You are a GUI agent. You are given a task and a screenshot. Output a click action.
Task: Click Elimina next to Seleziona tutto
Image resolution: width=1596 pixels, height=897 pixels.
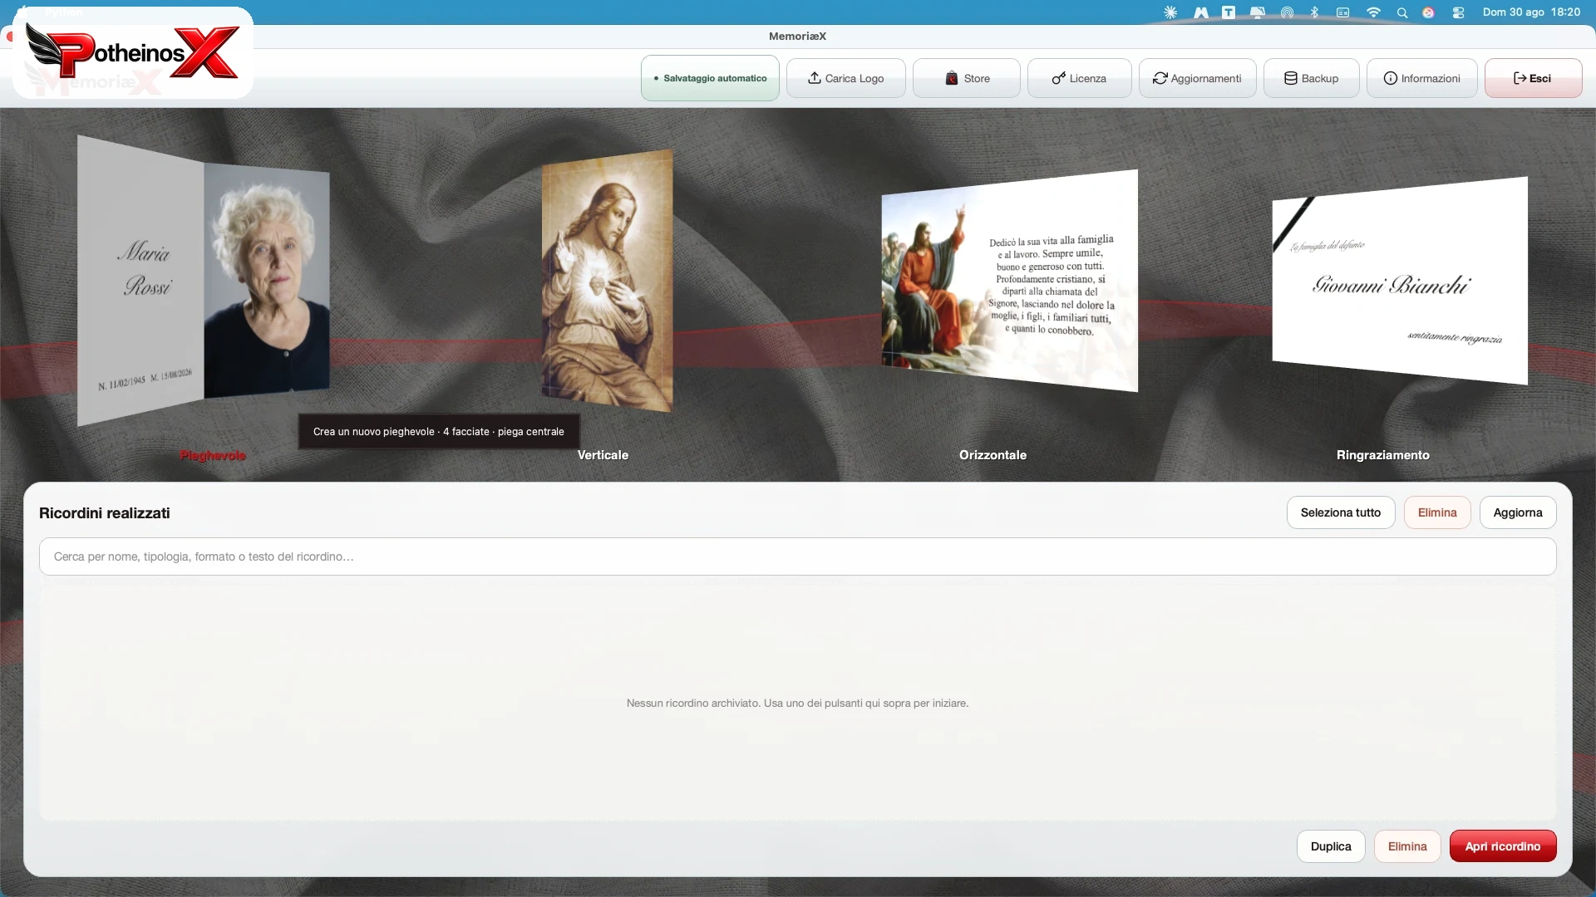click(1437, 512)
